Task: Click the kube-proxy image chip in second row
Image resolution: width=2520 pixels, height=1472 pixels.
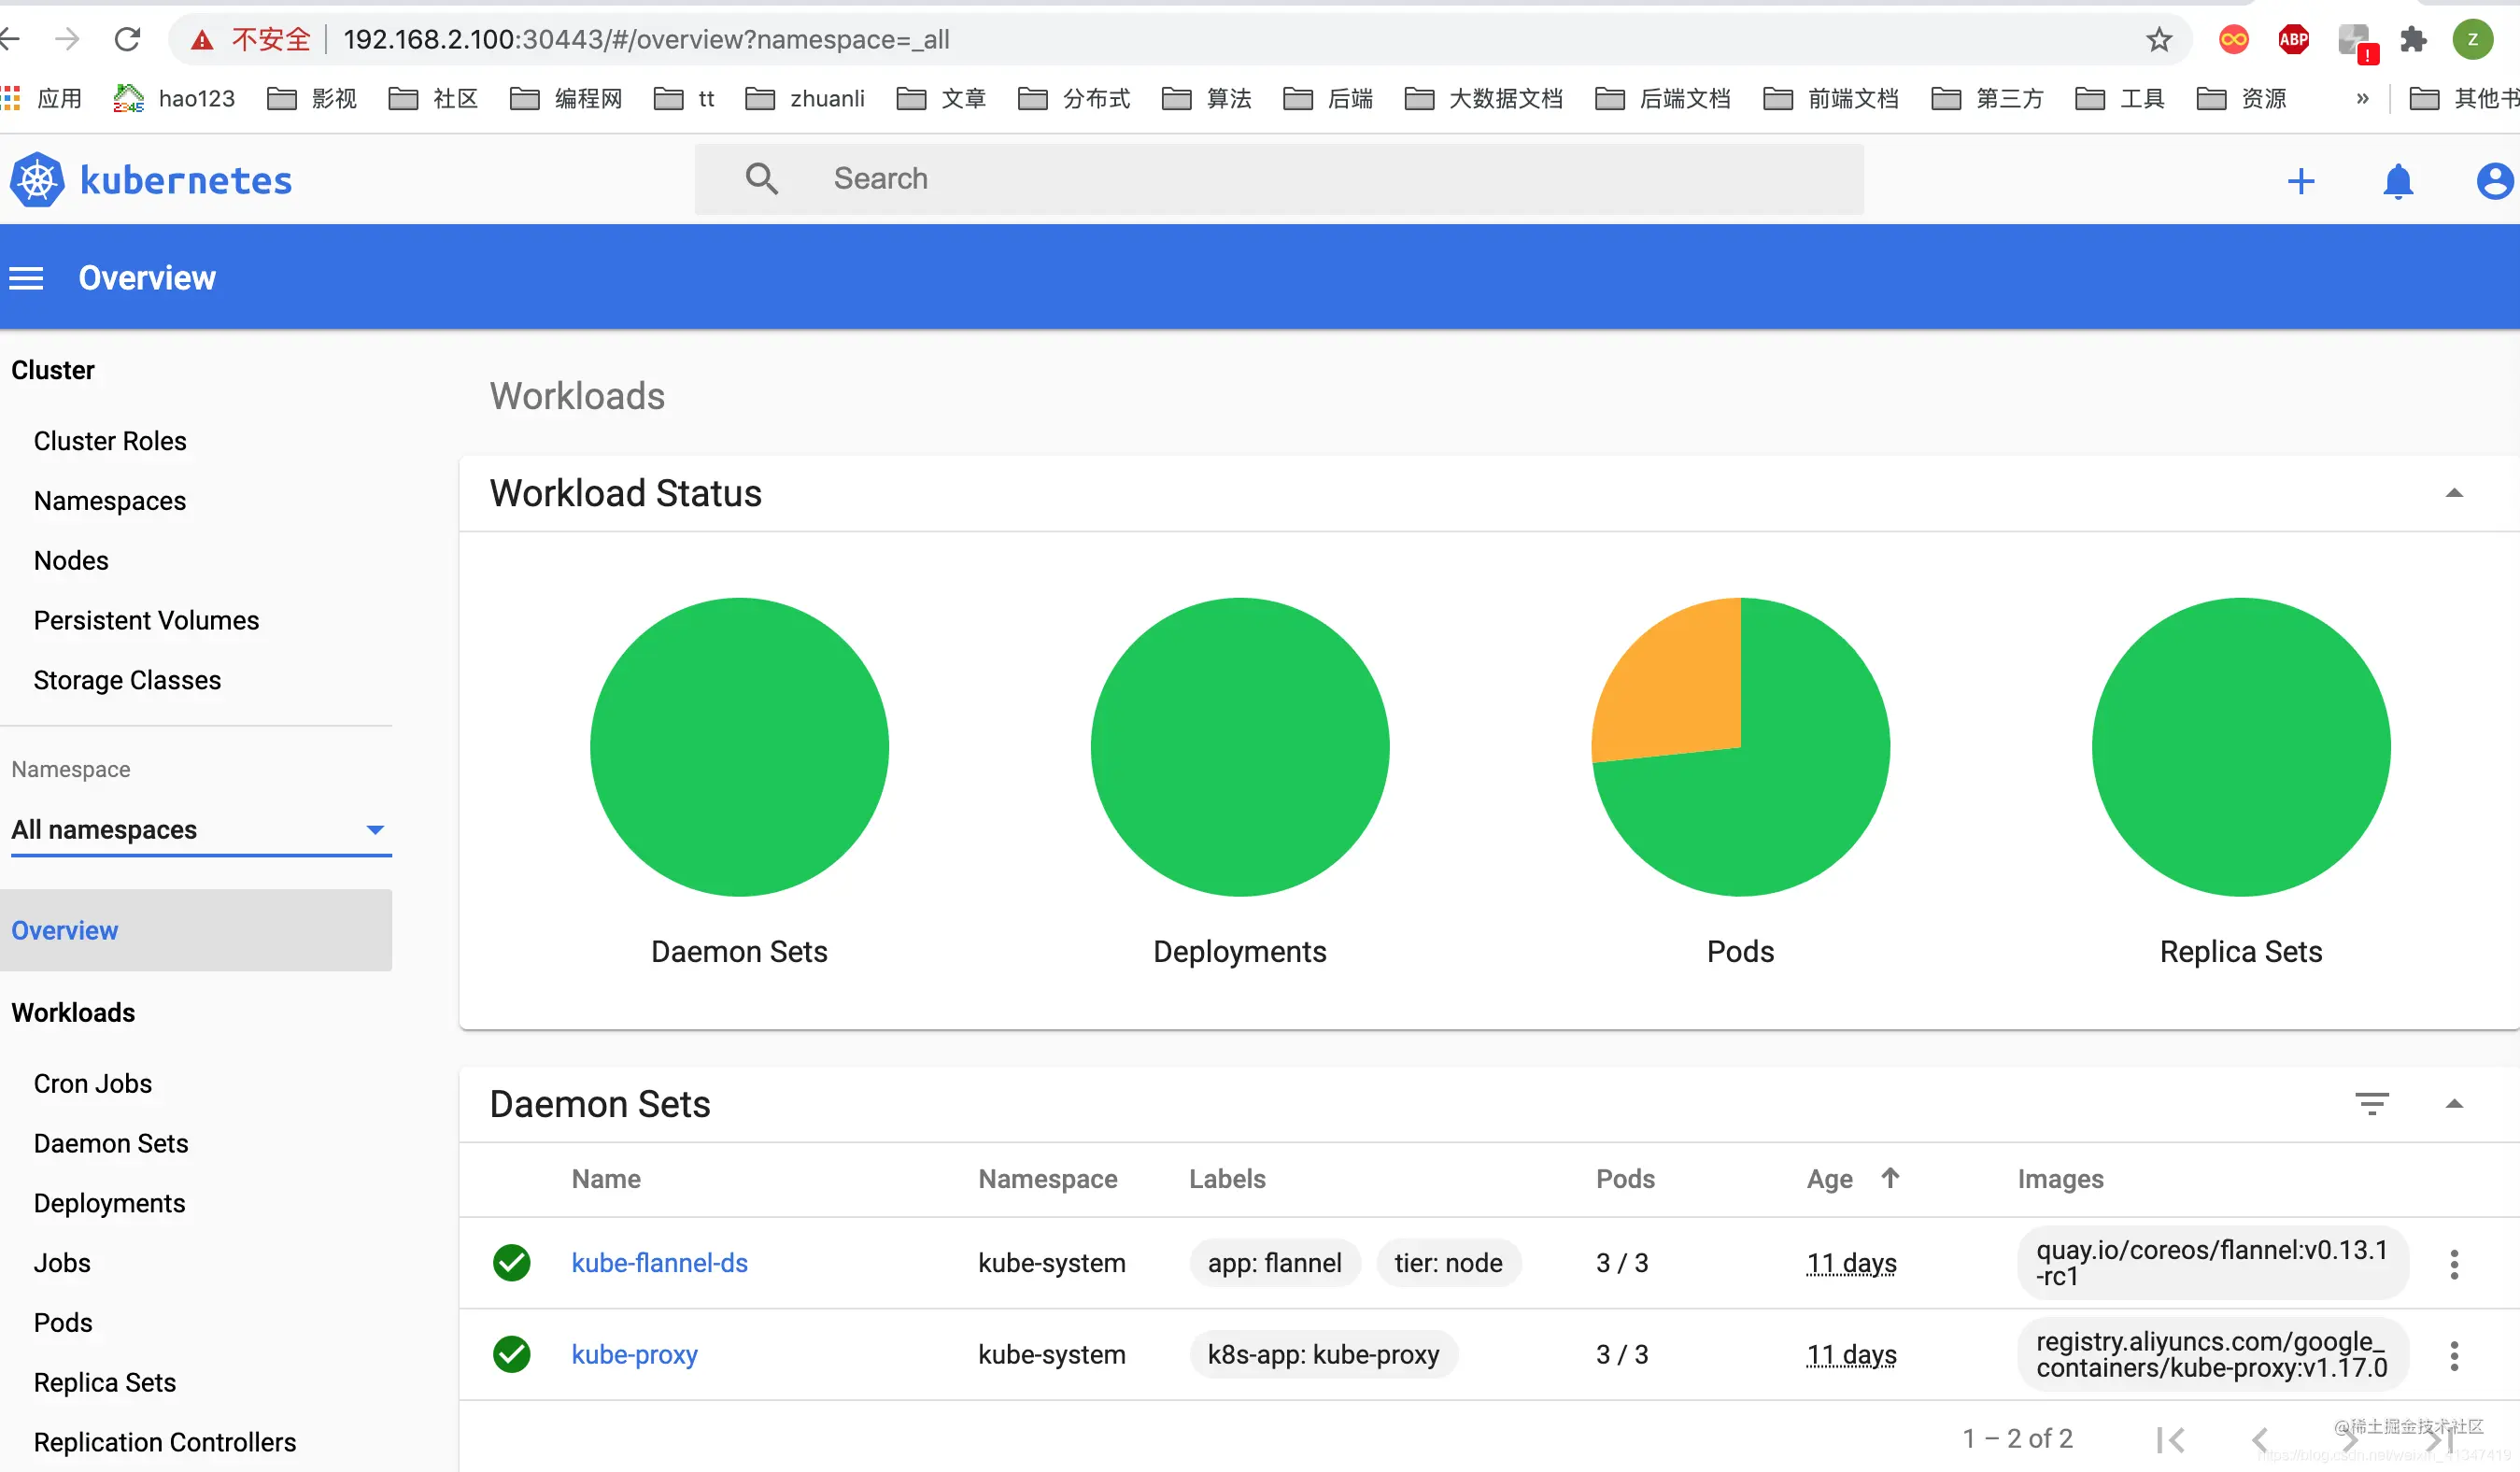Action: click(2212, 1355)
